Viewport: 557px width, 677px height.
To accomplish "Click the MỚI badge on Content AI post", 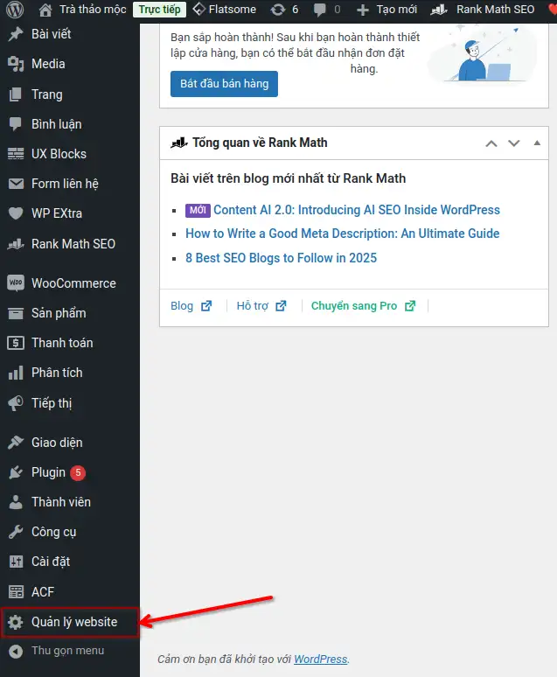I will pos(198,210).
